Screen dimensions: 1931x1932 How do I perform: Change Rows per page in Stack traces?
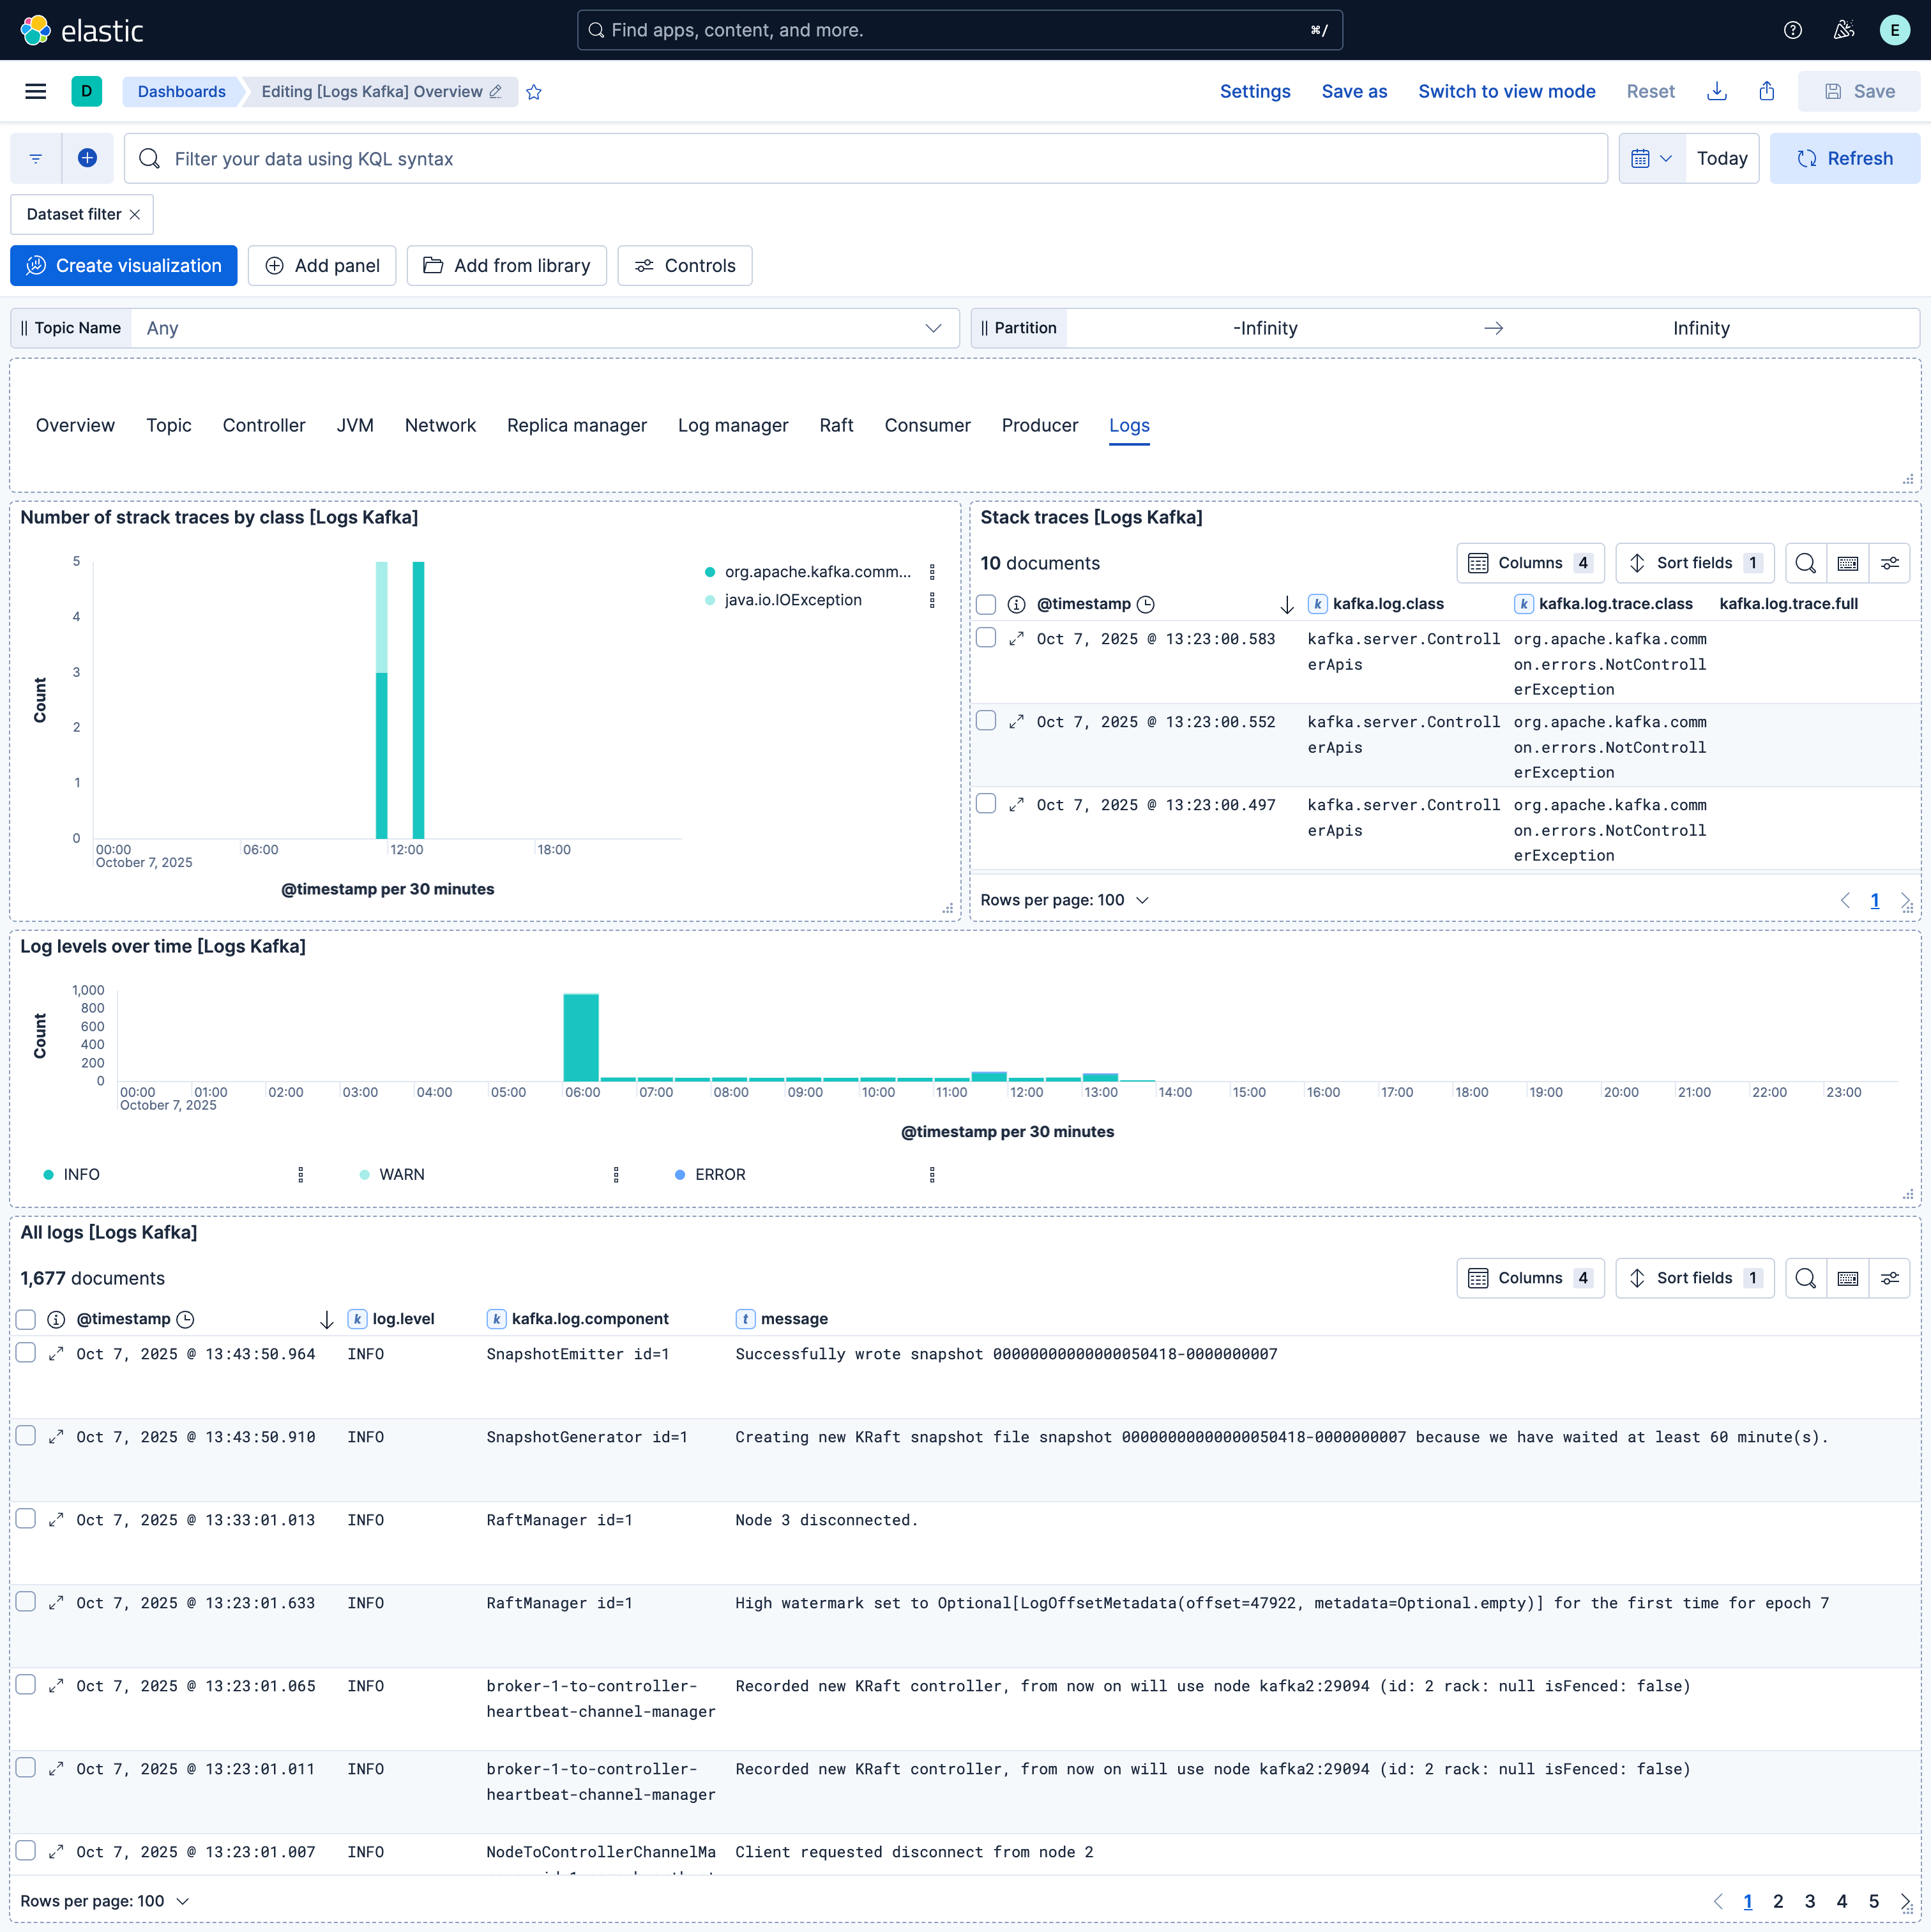click(x=1064, y=899)
